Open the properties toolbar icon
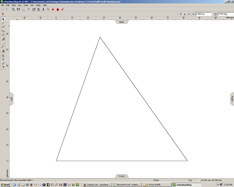Image resolution: width=234 pixels, height=187 pixels. (x=34, y=9)
